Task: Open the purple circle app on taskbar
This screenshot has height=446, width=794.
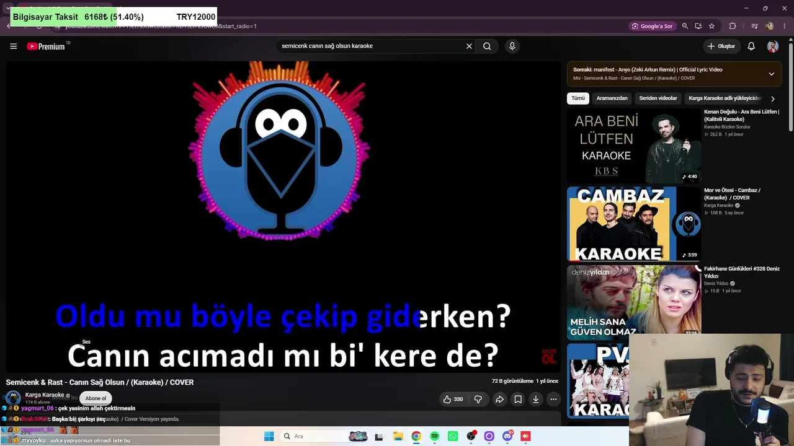Action: coord(489,436)
